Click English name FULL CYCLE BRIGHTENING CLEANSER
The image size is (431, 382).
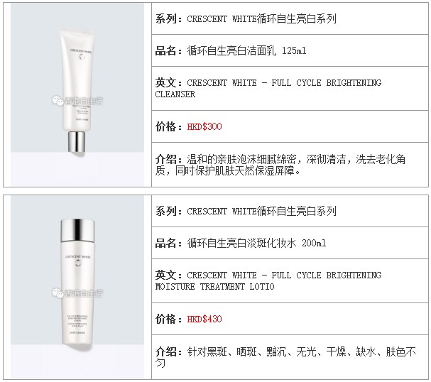268,89
